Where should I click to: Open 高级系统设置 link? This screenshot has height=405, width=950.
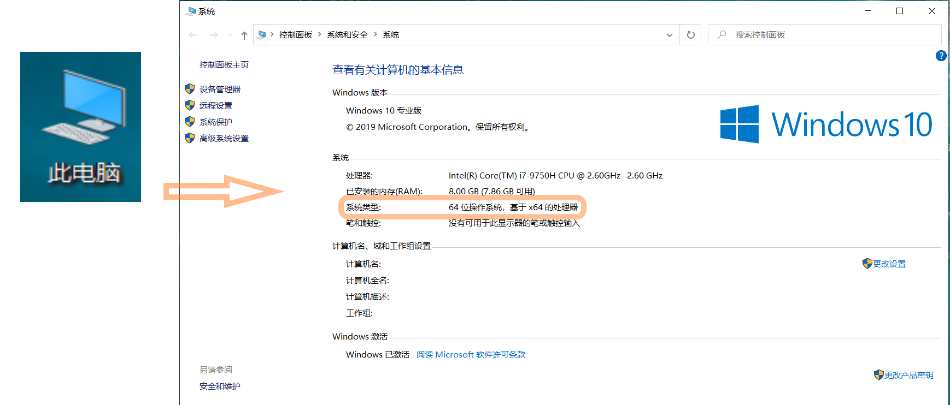(224, 138)
